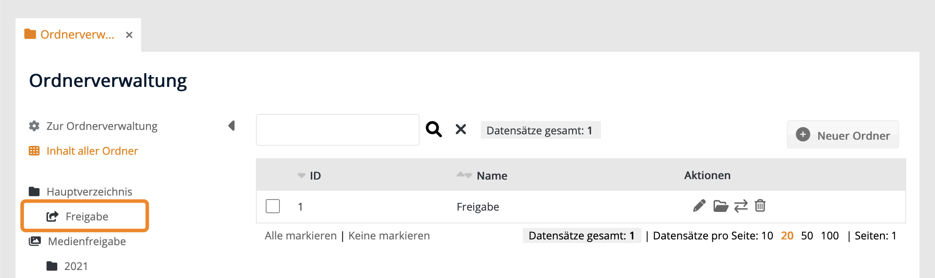This screenshot has height=278, width=935.
Task: Set records per page to 50
Action: click(807, 236)
